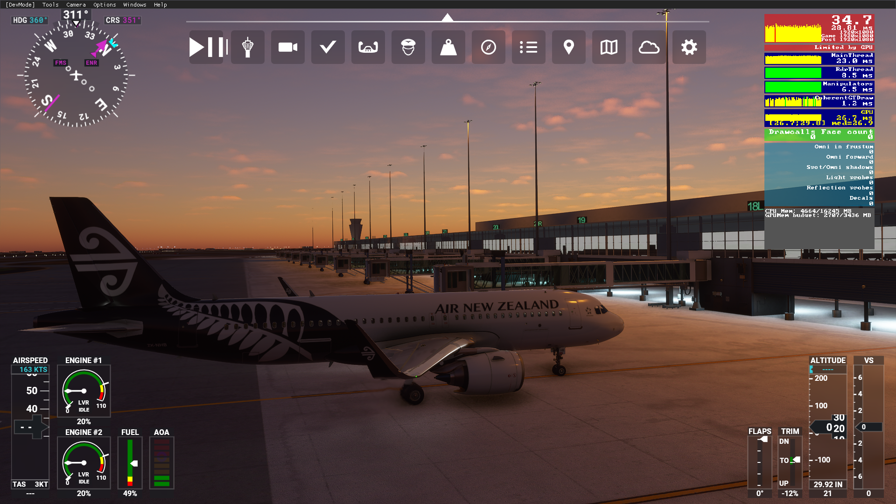Click the Drawcalls Face count bar
This screenshot has width=896, height=504.
click(819, 134)
